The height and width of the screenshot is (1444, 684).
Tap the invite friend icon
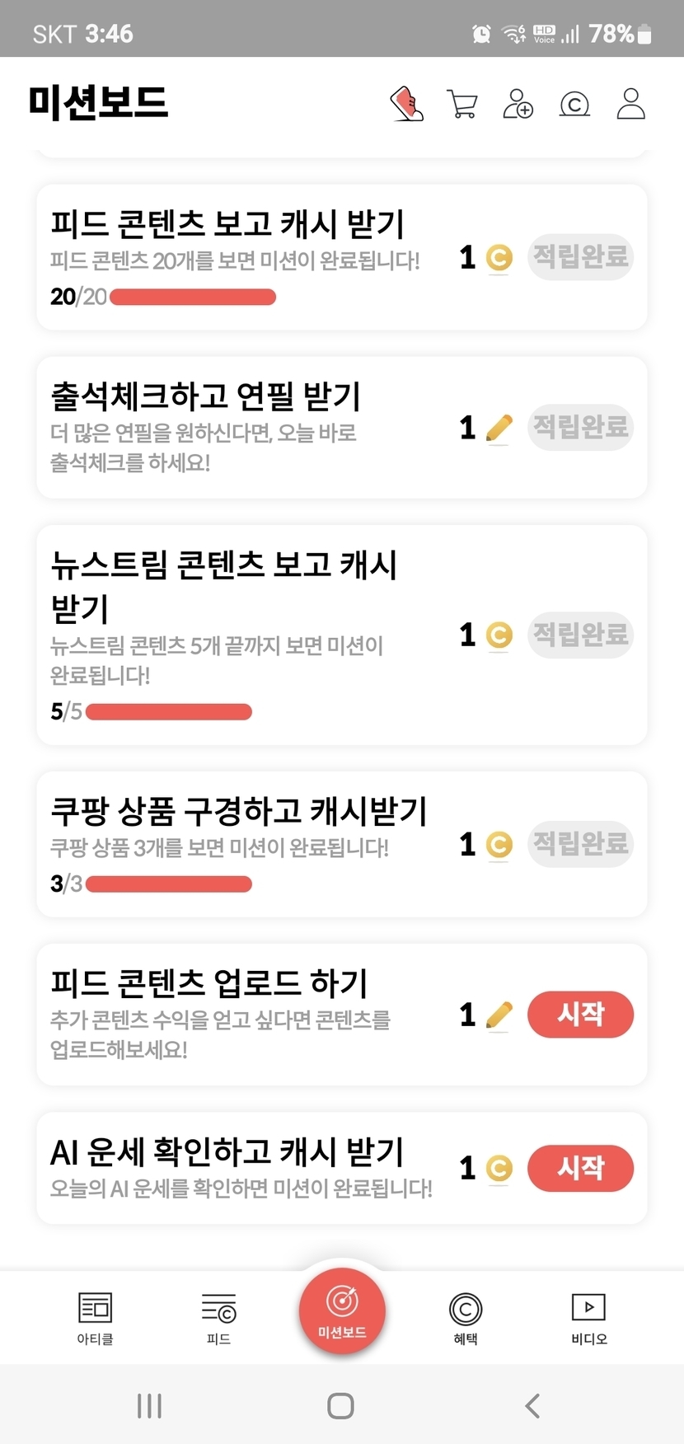click(518, 105)
